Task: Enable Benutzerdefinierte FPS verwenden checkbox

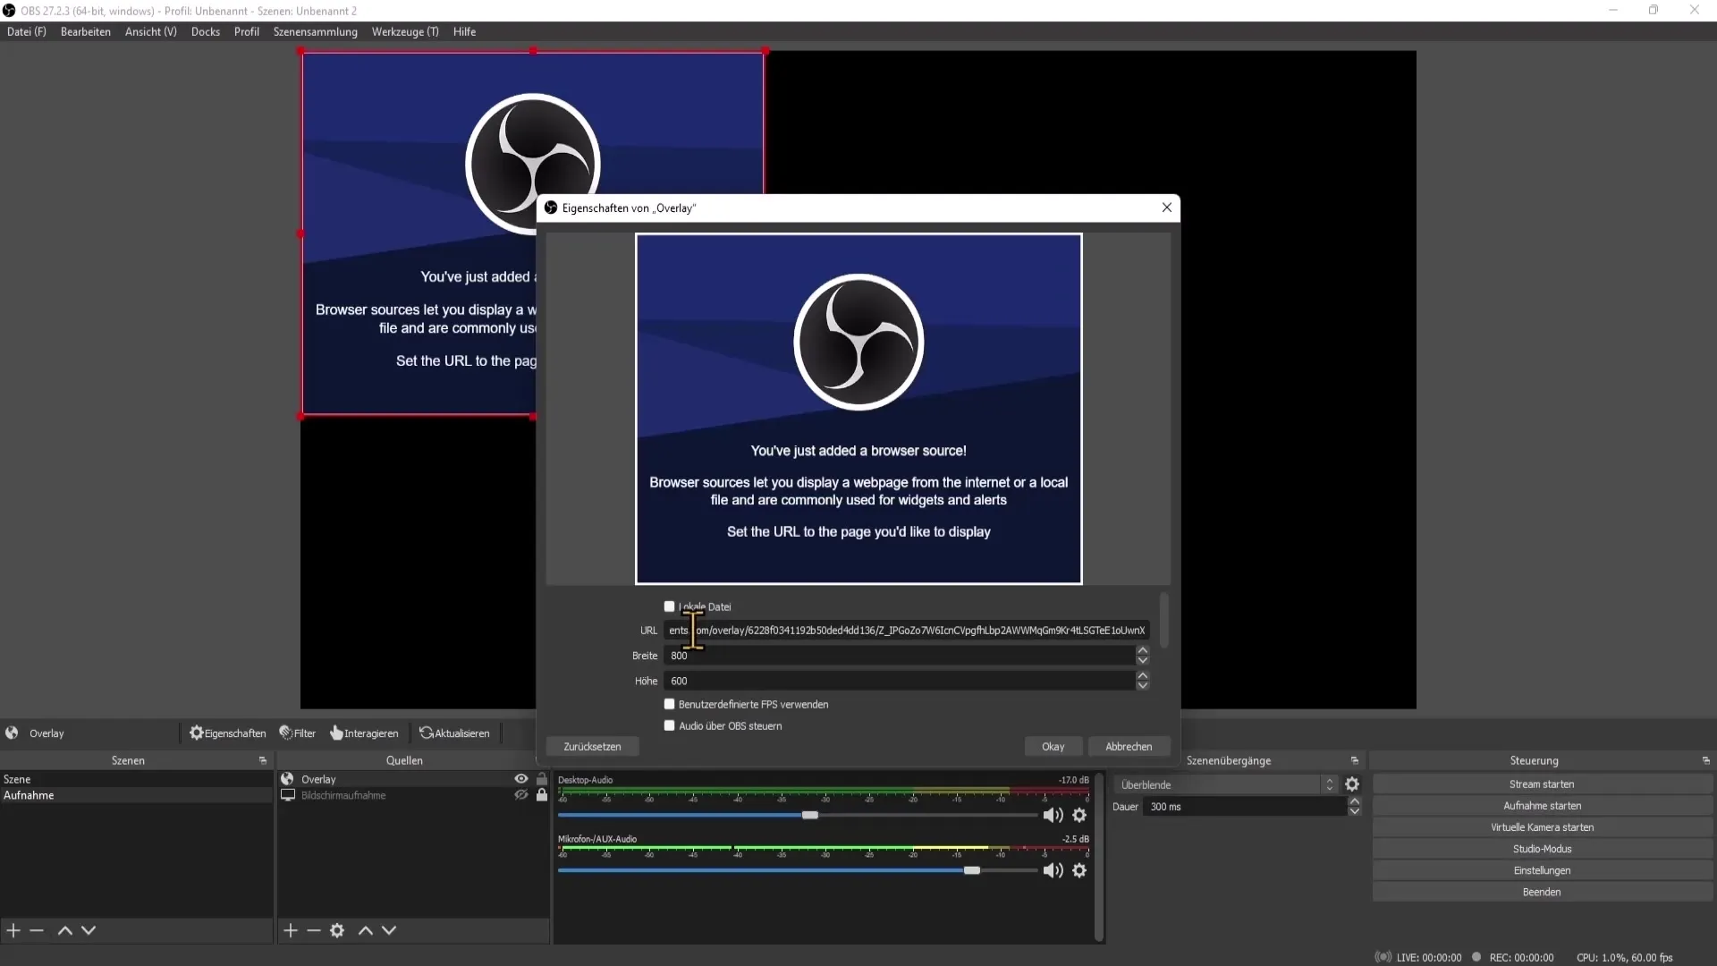Action: tap(669, 704)
